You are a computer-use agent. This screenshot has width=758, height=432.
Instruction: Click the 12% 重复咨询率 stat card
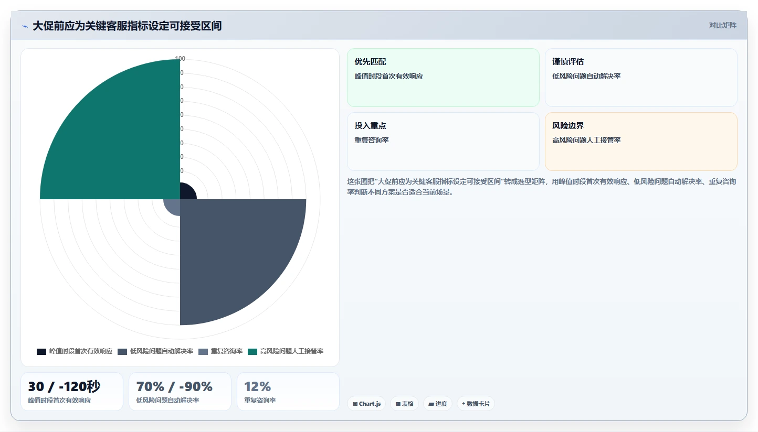(288, 392)
